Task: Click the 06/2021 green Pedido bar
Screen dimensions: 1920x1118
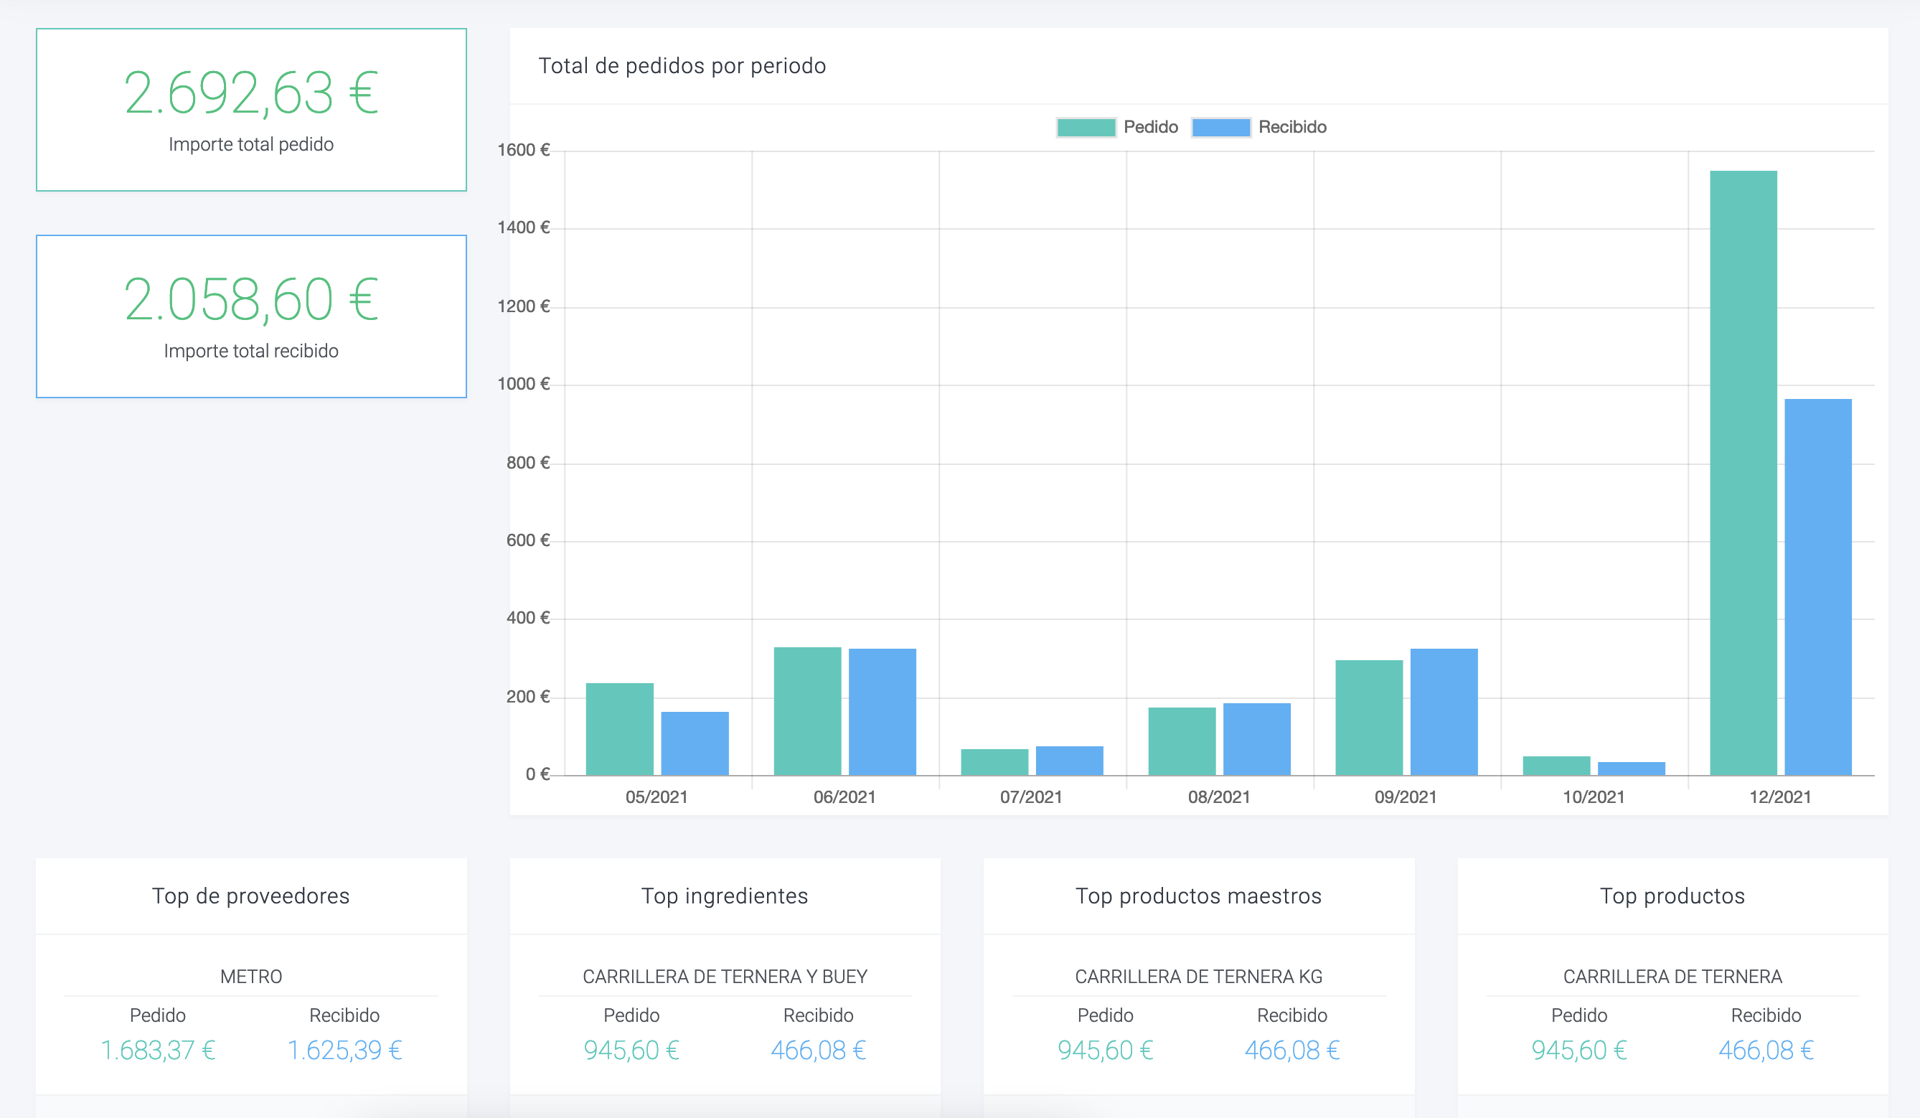Action: click(807, 711)
